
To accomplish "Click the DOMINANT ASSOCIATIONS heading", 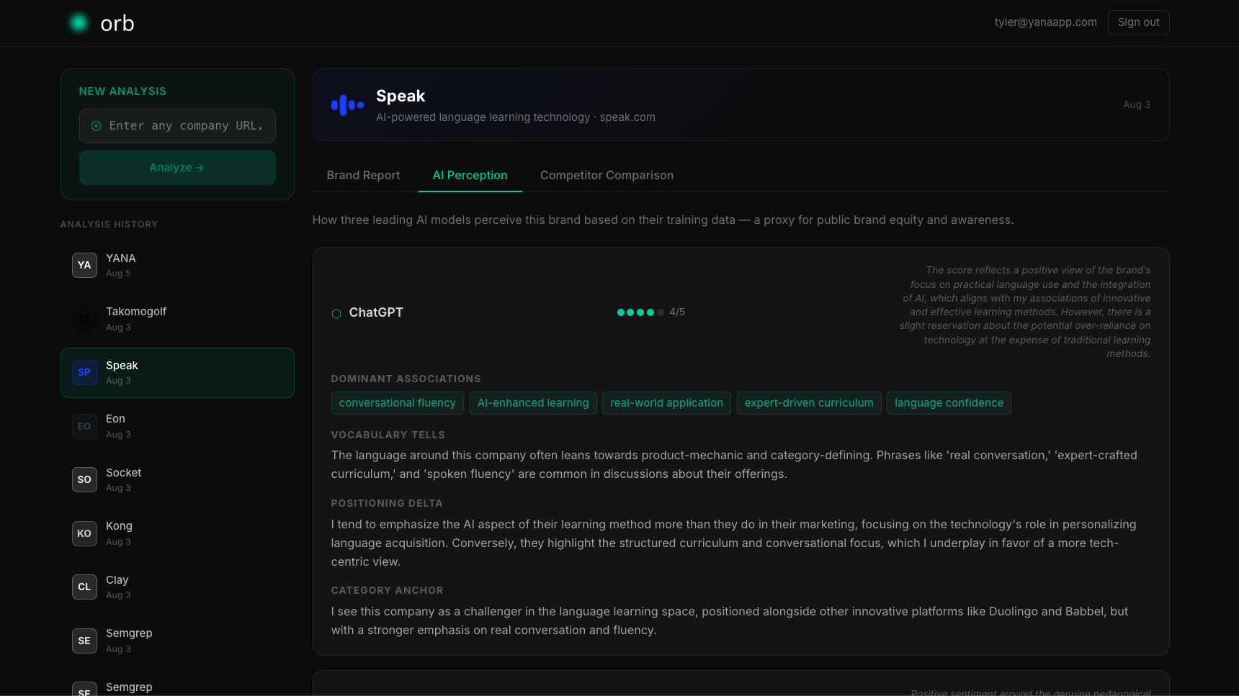I will click(x=406, y=379).
